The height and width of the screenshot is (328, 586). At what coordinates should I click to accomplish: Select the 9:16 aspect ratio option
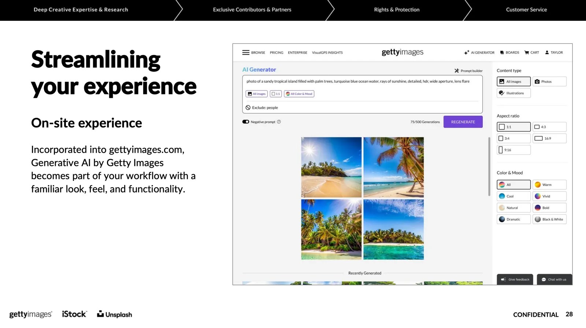click(513, 150)
